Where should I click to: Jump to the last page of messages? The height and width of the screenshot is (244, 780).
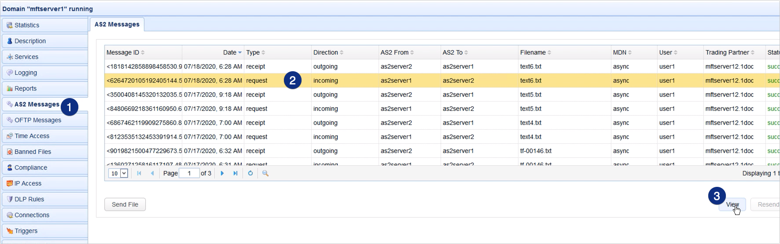(x=235, y=173)
